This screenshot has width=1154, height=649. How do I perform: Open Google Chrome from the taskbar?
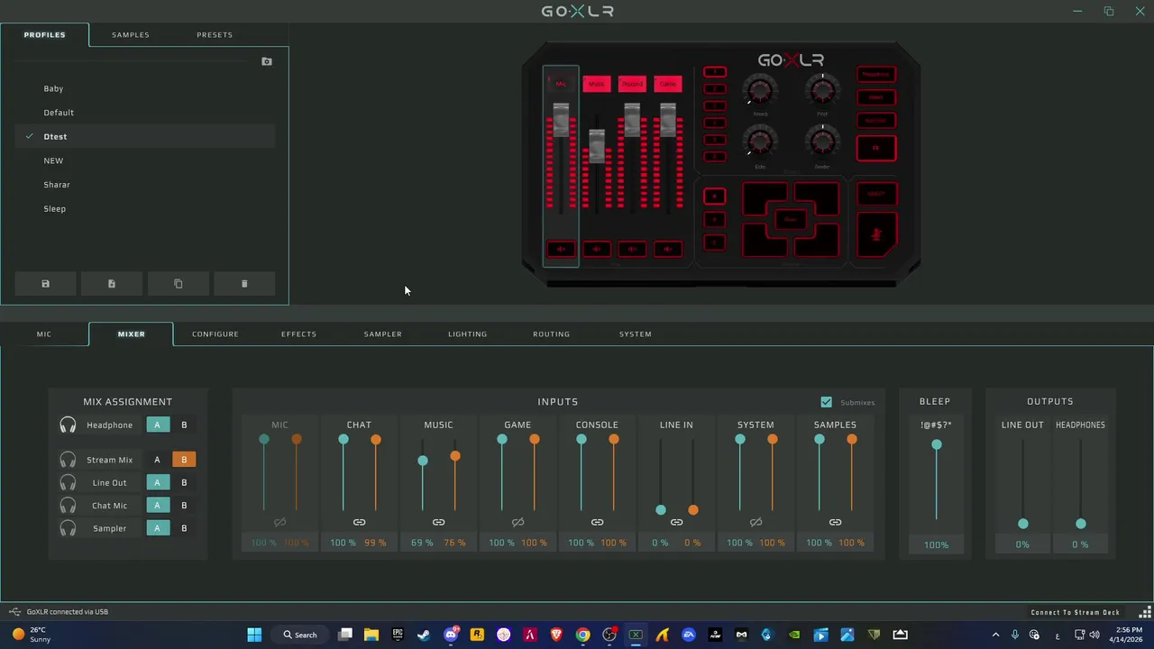click(583, 635)
